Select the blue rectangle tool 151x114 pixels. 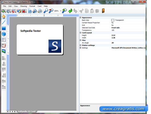[4, 28]
